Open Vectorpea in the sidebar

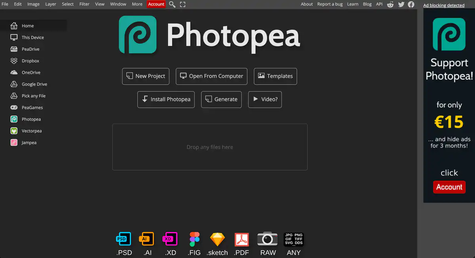33,131
